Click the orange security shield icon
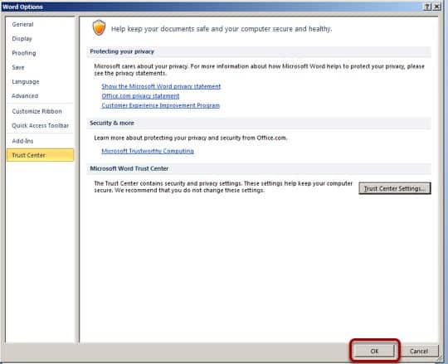This screenshot has height=364, width=448. click(100, 28)
